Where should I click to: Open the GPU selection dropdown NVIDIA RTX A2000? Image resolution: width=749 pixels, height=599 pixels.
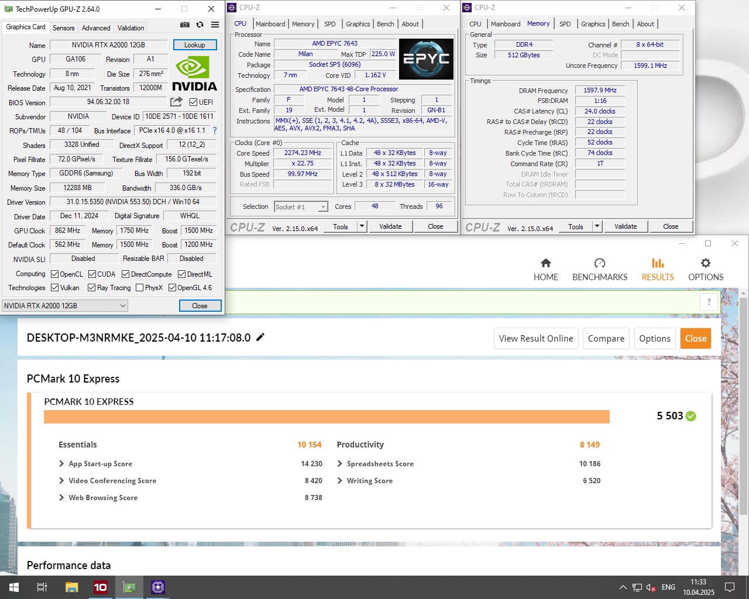click(64, 305)
